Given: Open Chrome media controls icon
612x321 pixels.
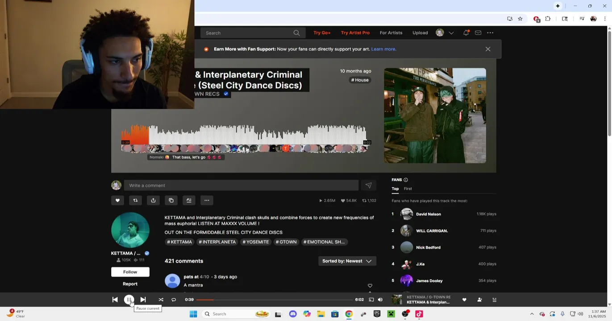Looking at the screenshot, I should pos(582,19).
